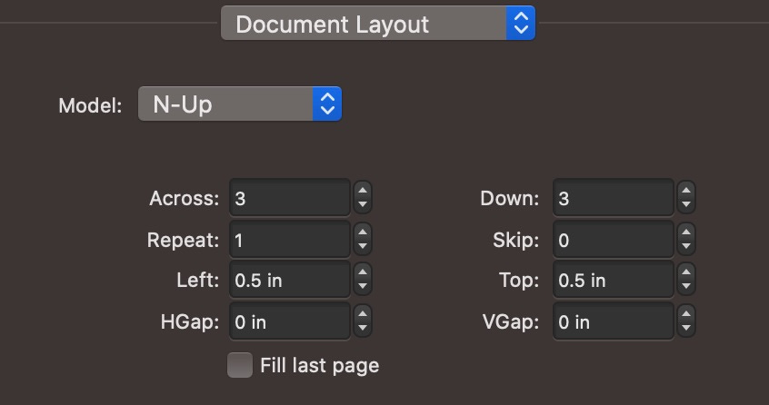Viewport: 769px width, 405px height.
Task: Click the Left margin field showing 0.5 in
Action: 289,281
